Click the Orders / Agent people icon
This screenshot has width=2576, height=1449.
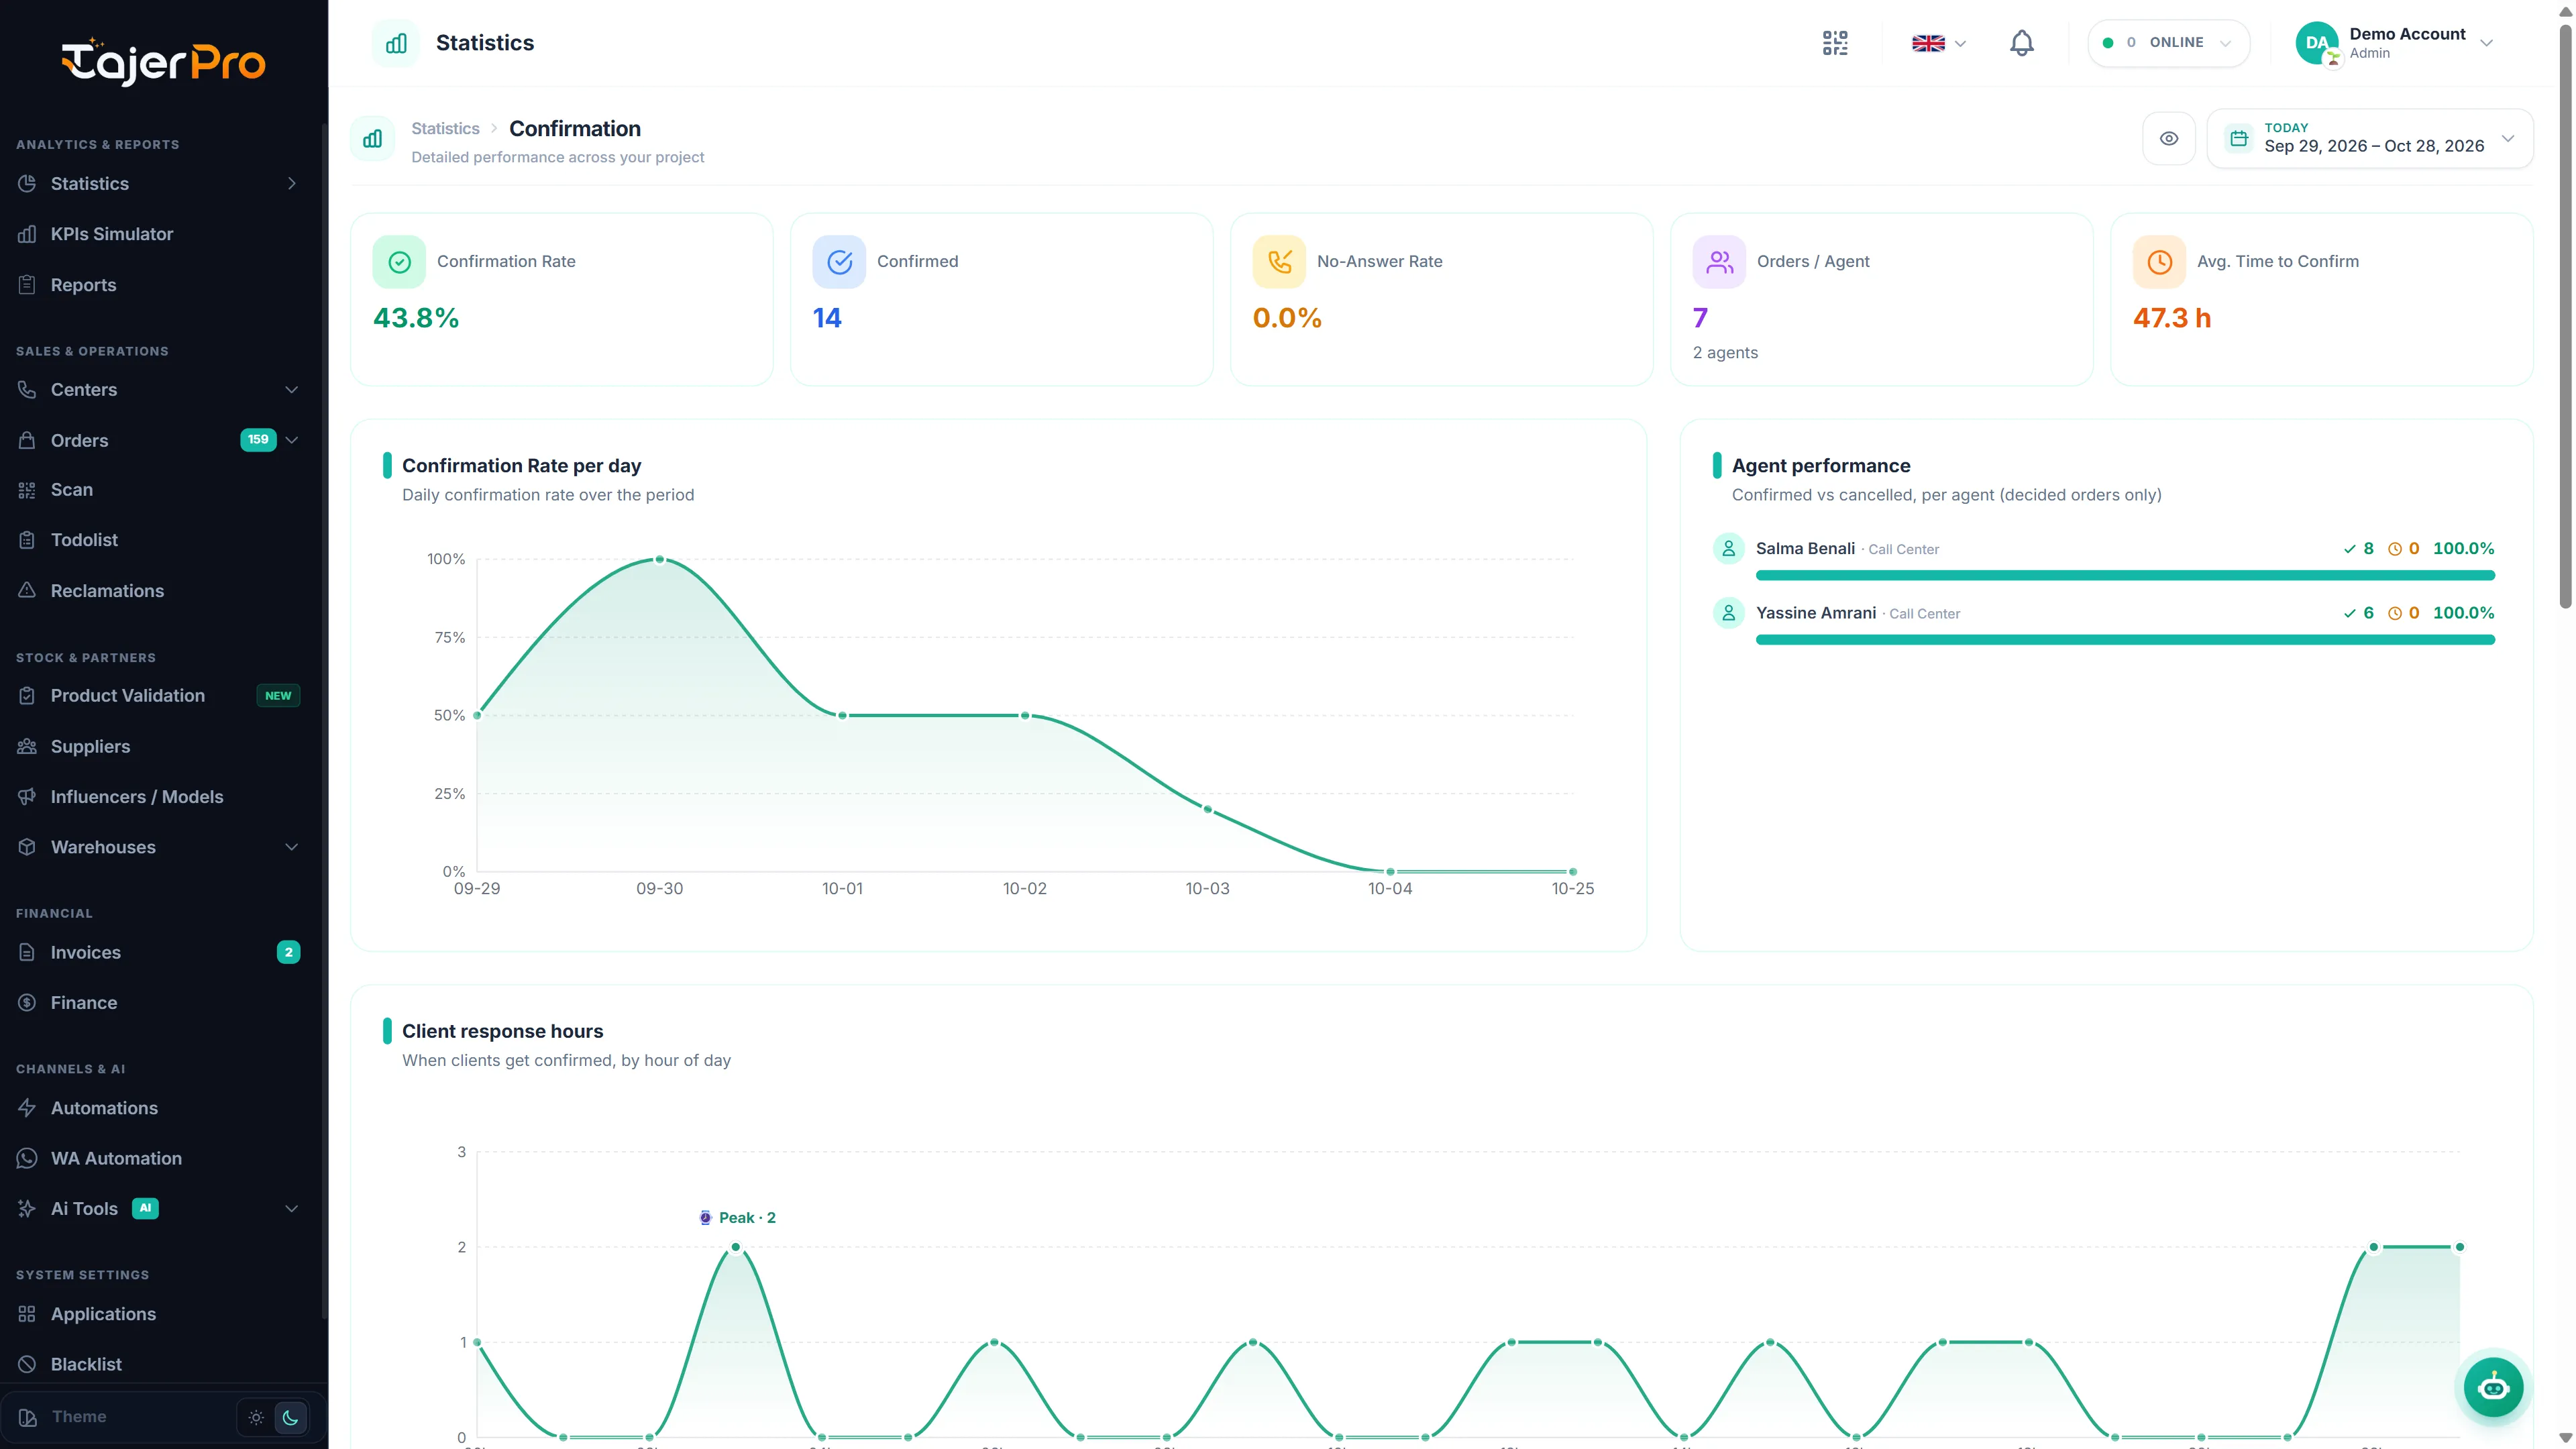click(x=1719, y=262)
